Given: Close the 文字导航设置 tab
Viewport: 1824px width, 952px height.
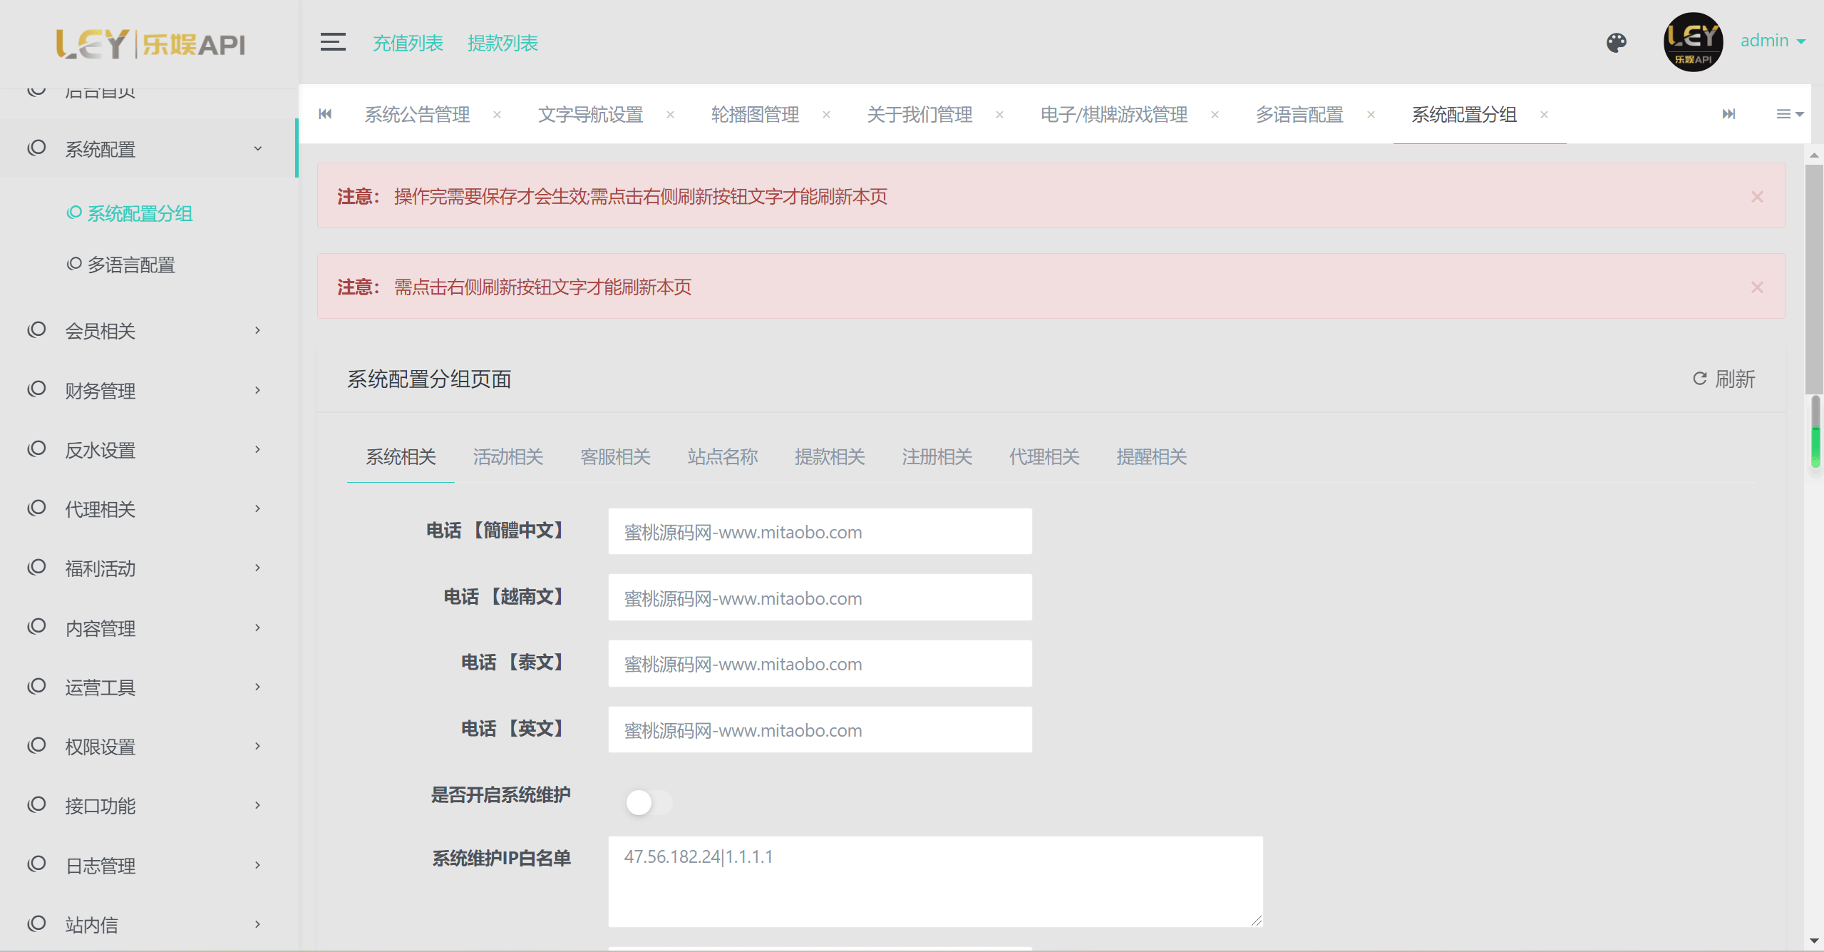Looking at the screenshot, I should click(670, 114).
